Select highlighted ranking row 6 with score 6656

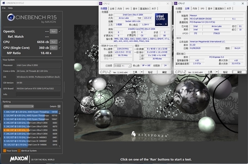(x=31, y=130)
